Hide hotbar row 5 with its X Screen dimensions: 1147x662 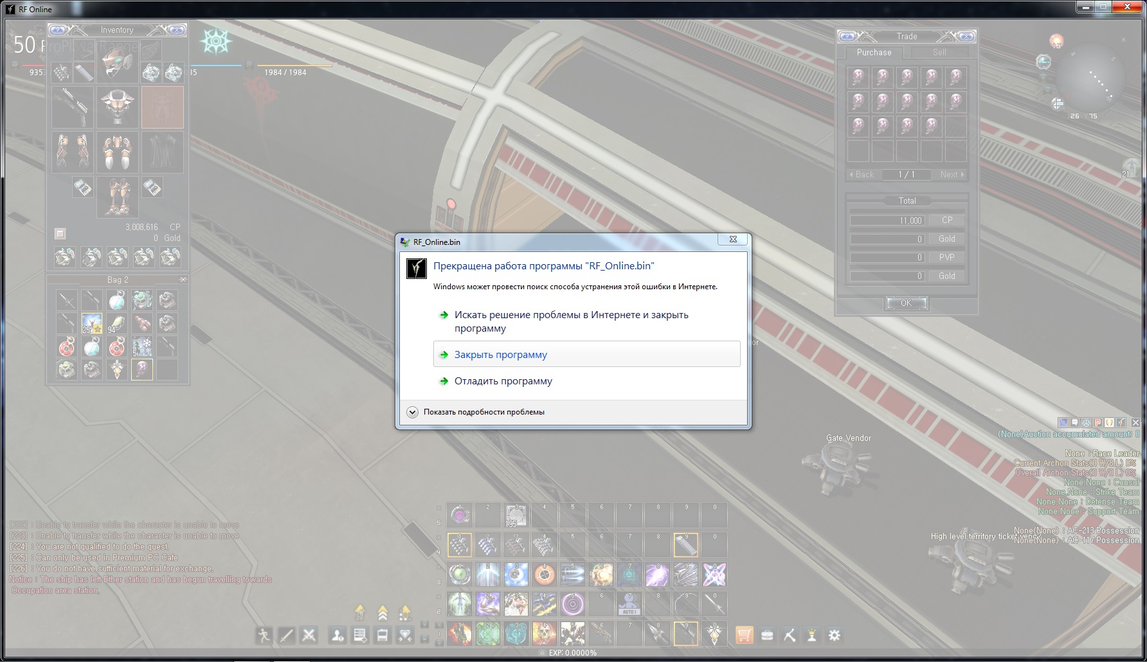click(439, 508)
